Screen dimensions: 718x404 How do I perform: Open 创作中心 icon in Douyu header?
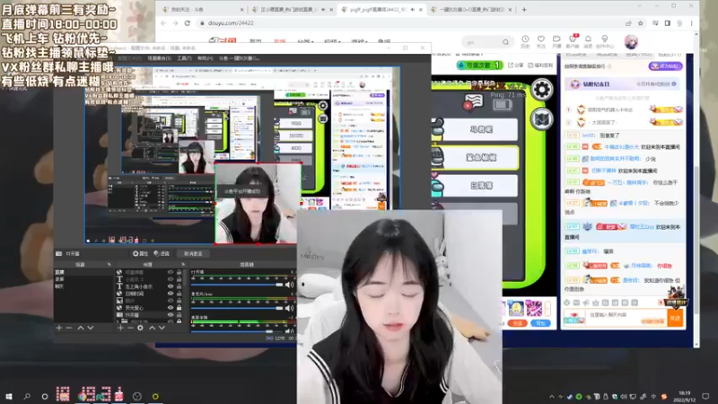tap(605, 41)
